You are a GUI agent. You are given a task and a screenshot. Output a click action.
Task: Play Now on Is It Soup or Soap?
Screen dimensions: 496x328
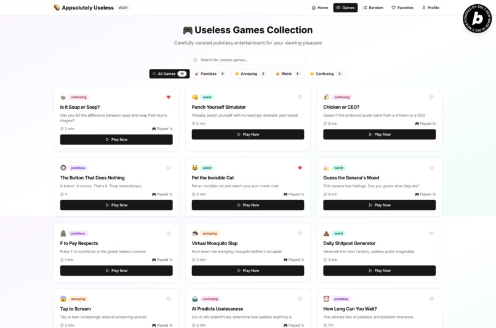(116, 139)
